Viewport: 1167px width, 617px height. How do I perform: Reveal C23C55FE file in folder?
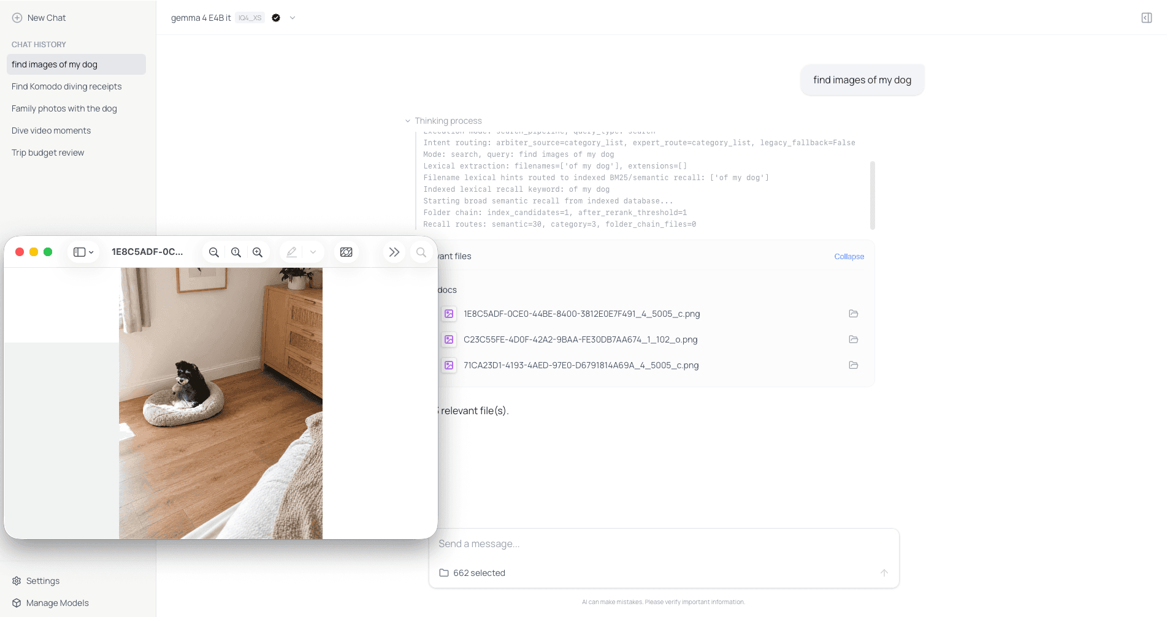click(x=853, y=339)
